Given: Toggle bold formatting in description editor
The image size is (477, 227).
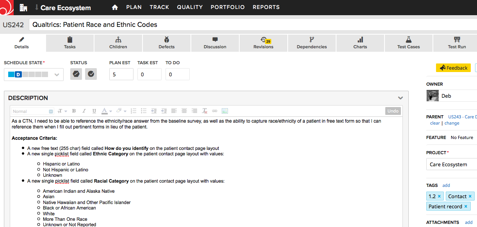Looking at the screenshot, I should pos(74,111).
